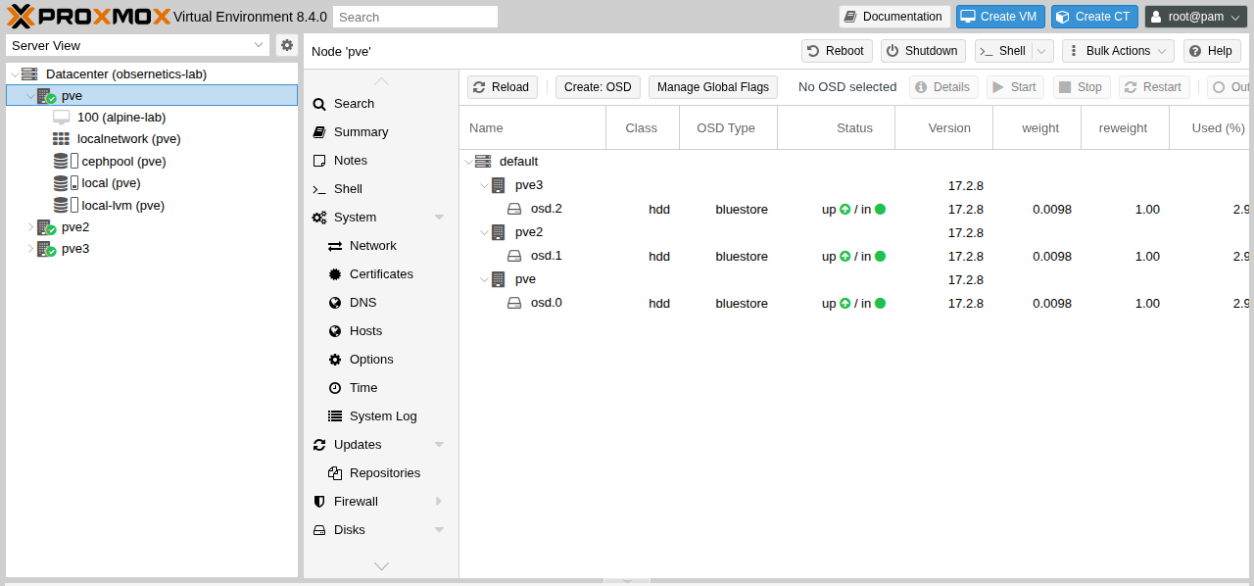The height and width of the screenshot is (586, 1254).
Task: Select the Datacenter (obsernetics-lab) tree node
Action: [x=126, y=73]
